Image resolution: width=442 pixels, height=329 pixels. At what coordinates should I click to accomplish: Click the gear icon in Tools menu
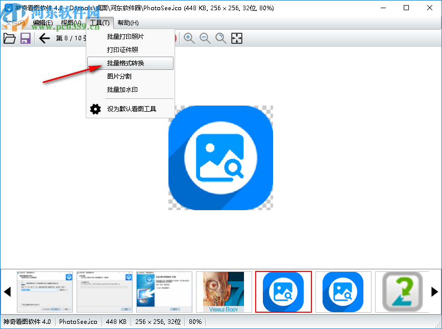tap(95, 109)
